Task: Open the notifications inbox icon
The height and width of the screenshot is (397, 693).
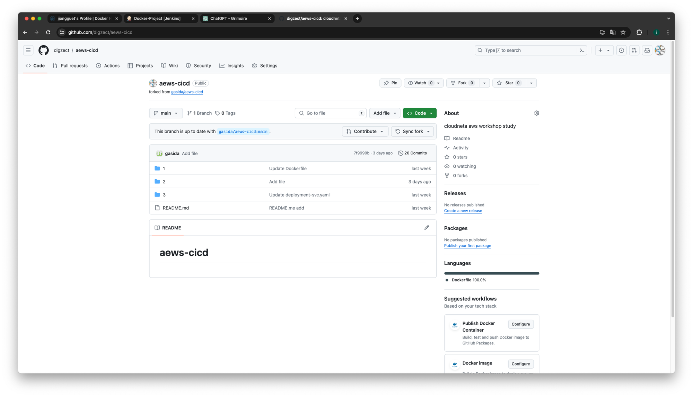Action: 647,50
